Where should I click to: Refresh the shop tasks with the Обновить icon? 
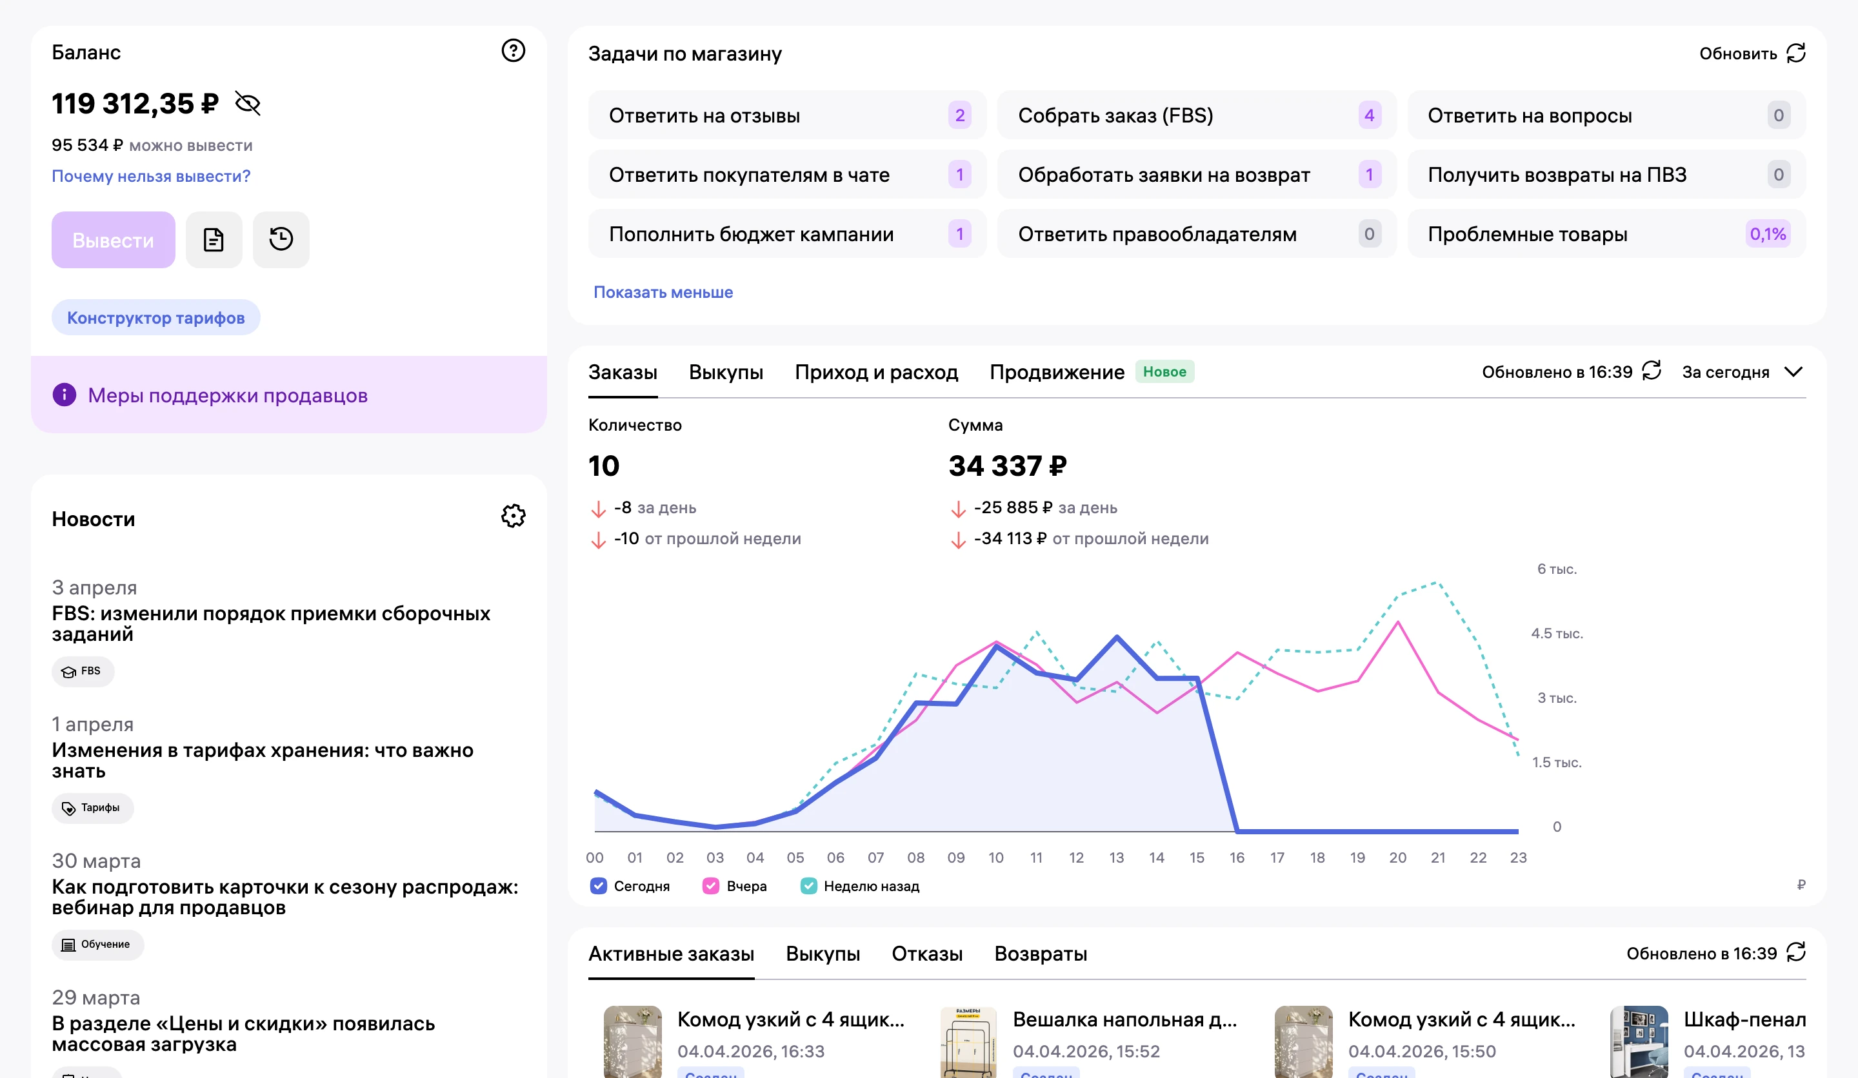[x=1796, y=53]
